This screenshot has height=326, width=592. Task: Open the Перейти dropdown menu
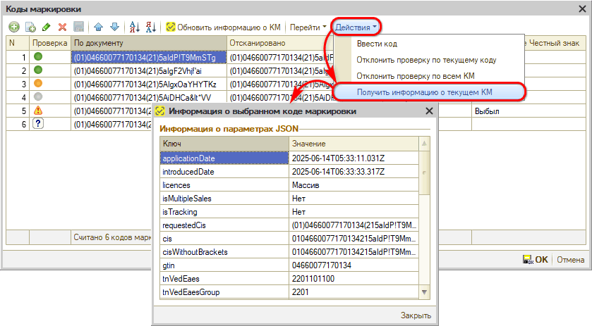tap(308, 27)
